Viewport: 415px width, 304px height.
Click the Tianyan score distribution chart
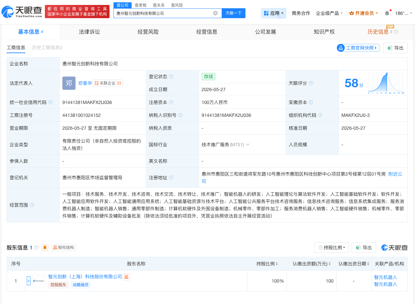[386, 83]
